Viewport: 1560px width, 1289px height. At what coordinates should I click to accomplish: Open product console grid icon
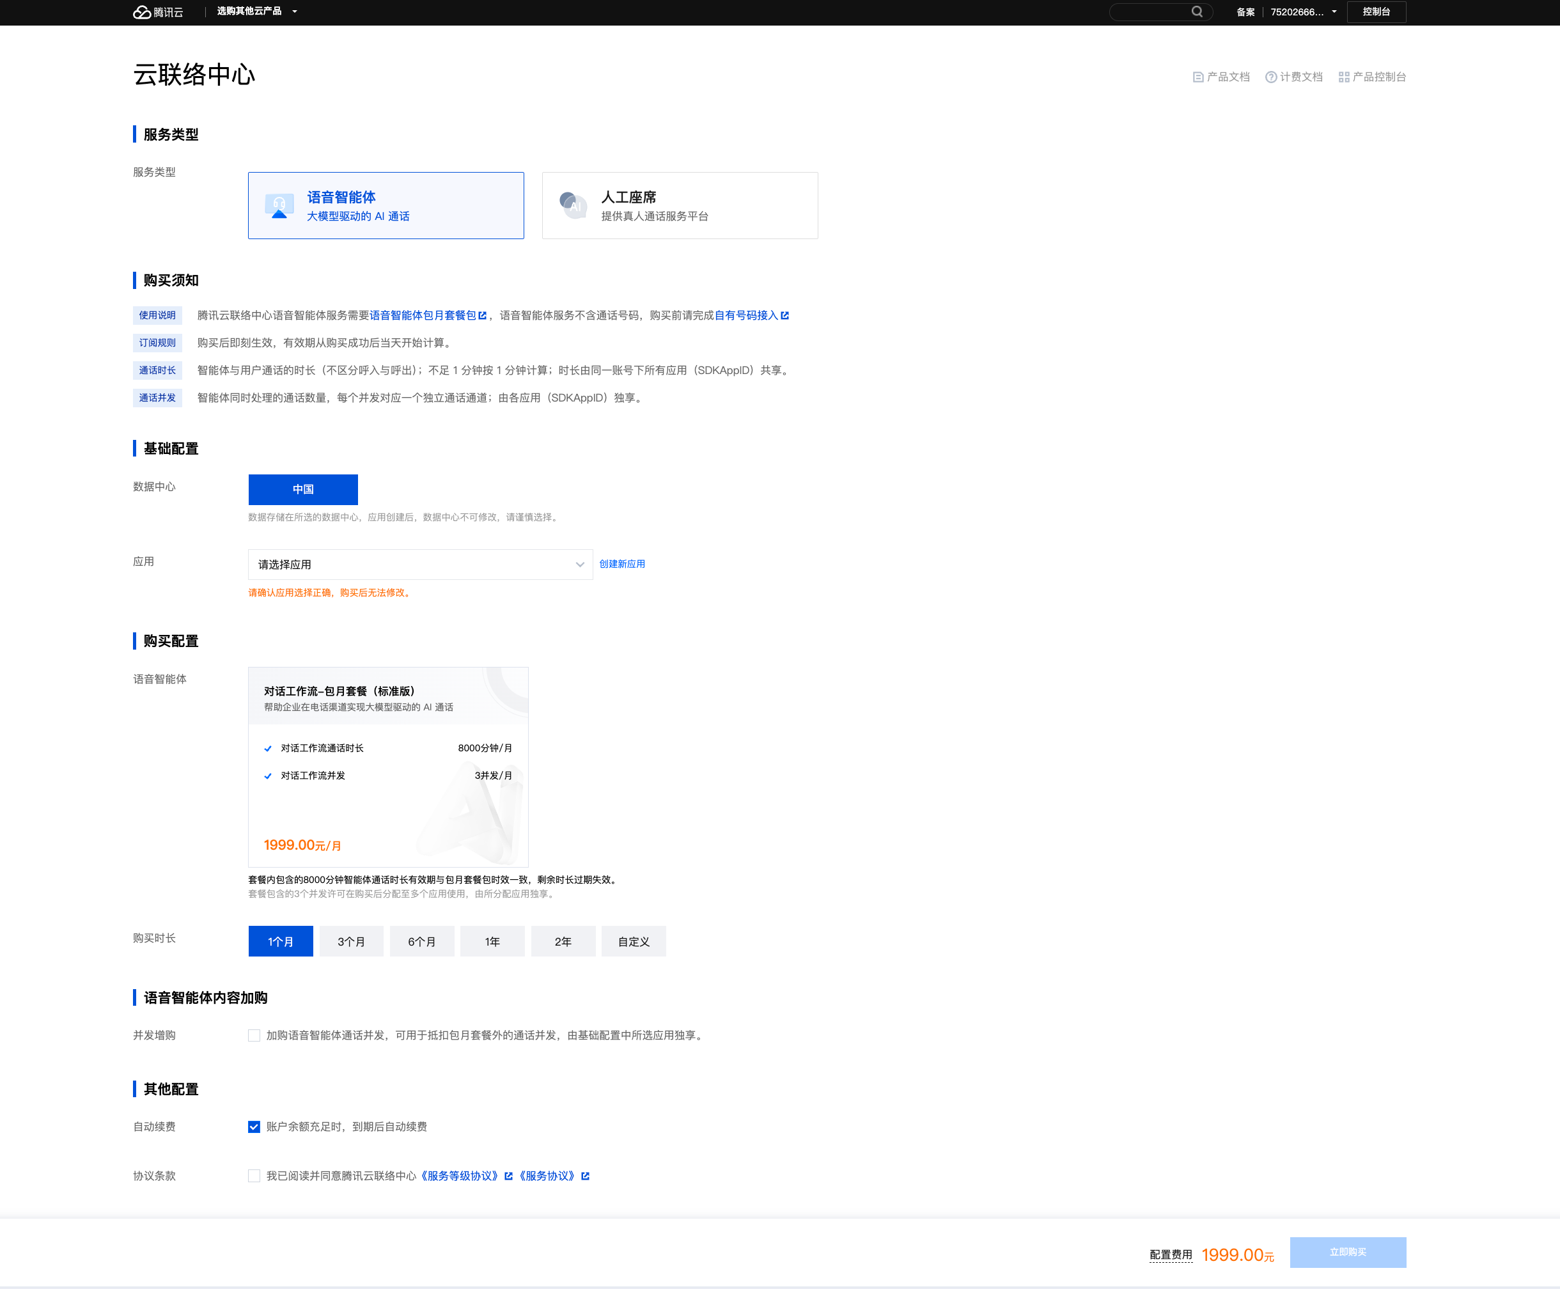[1344, 77]
